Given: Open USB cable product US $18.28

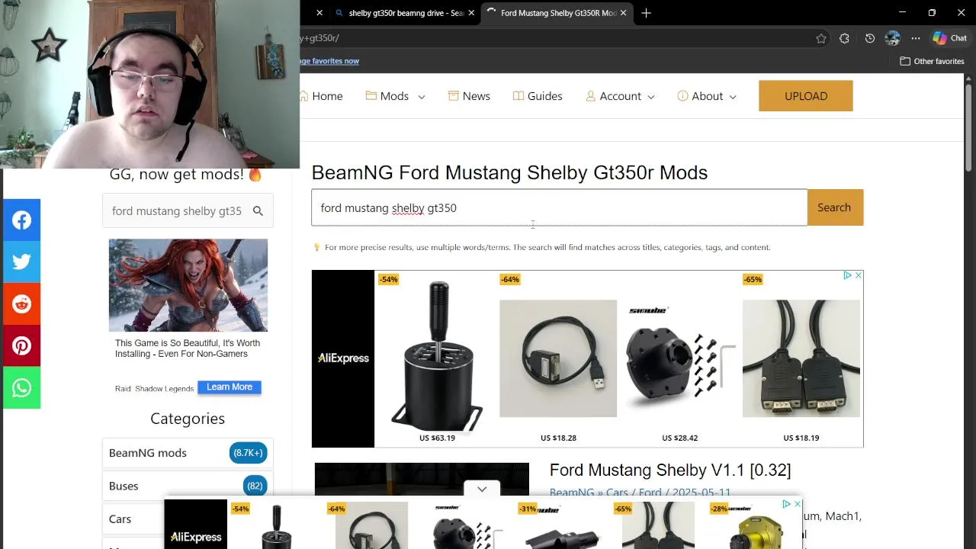Looking at the screenshot, I should pyautogui.click(x=558, y=358).
